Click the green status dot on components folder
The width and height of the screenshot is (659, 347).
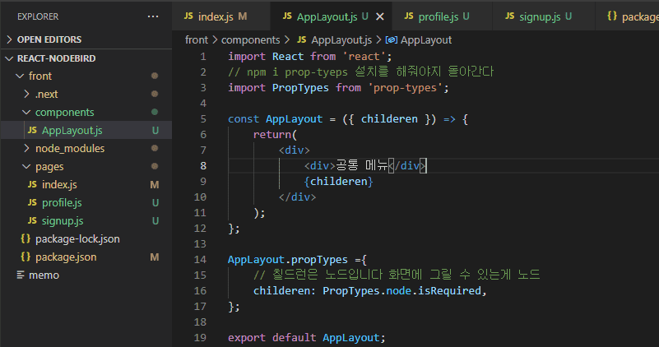click(155, 112)
